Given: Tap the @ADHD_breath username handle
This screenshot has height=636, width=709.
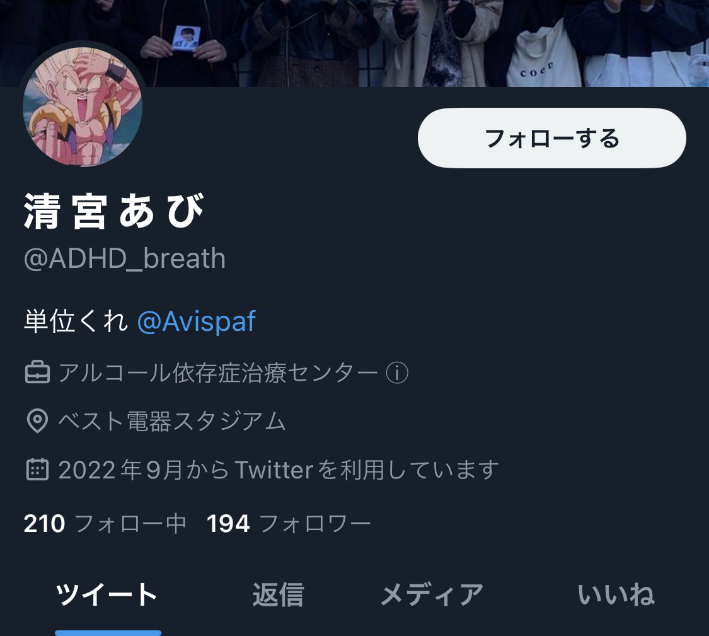Looking at the screenshot, I should tap(124, 258).
